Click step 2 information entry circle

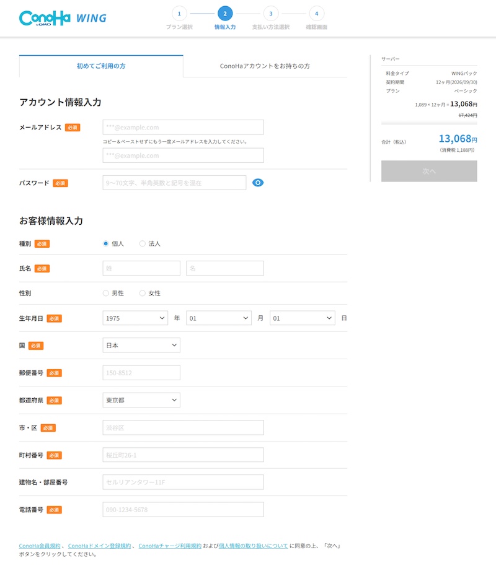click(x=225, y=13)
